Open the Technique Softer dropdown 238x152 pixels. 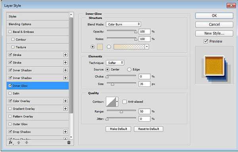[x=115, y=63]
